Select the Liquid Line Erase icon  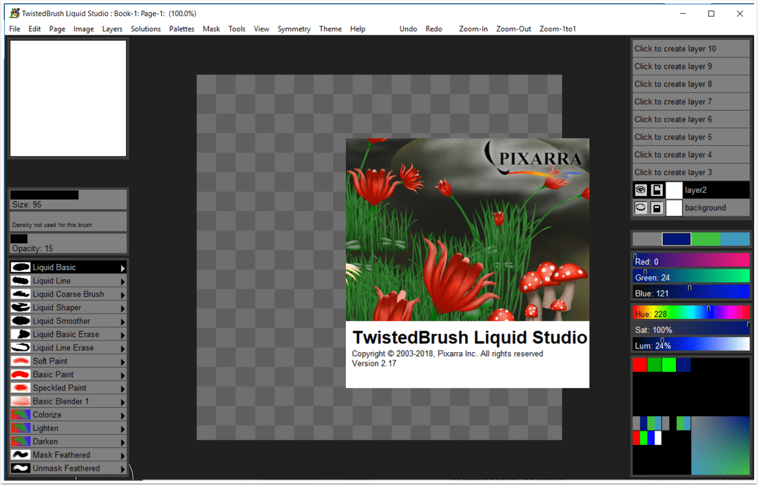21,348
